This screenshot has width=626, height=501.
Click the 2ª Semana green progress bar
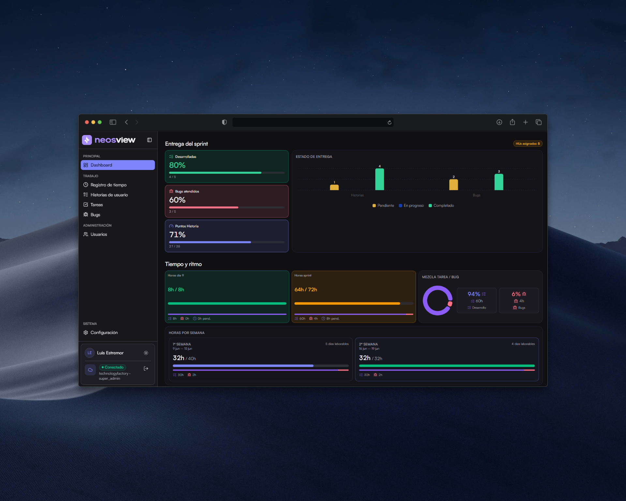[x=447, y=366]
